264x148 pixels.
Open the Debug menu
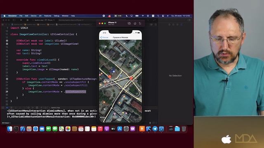57,16
